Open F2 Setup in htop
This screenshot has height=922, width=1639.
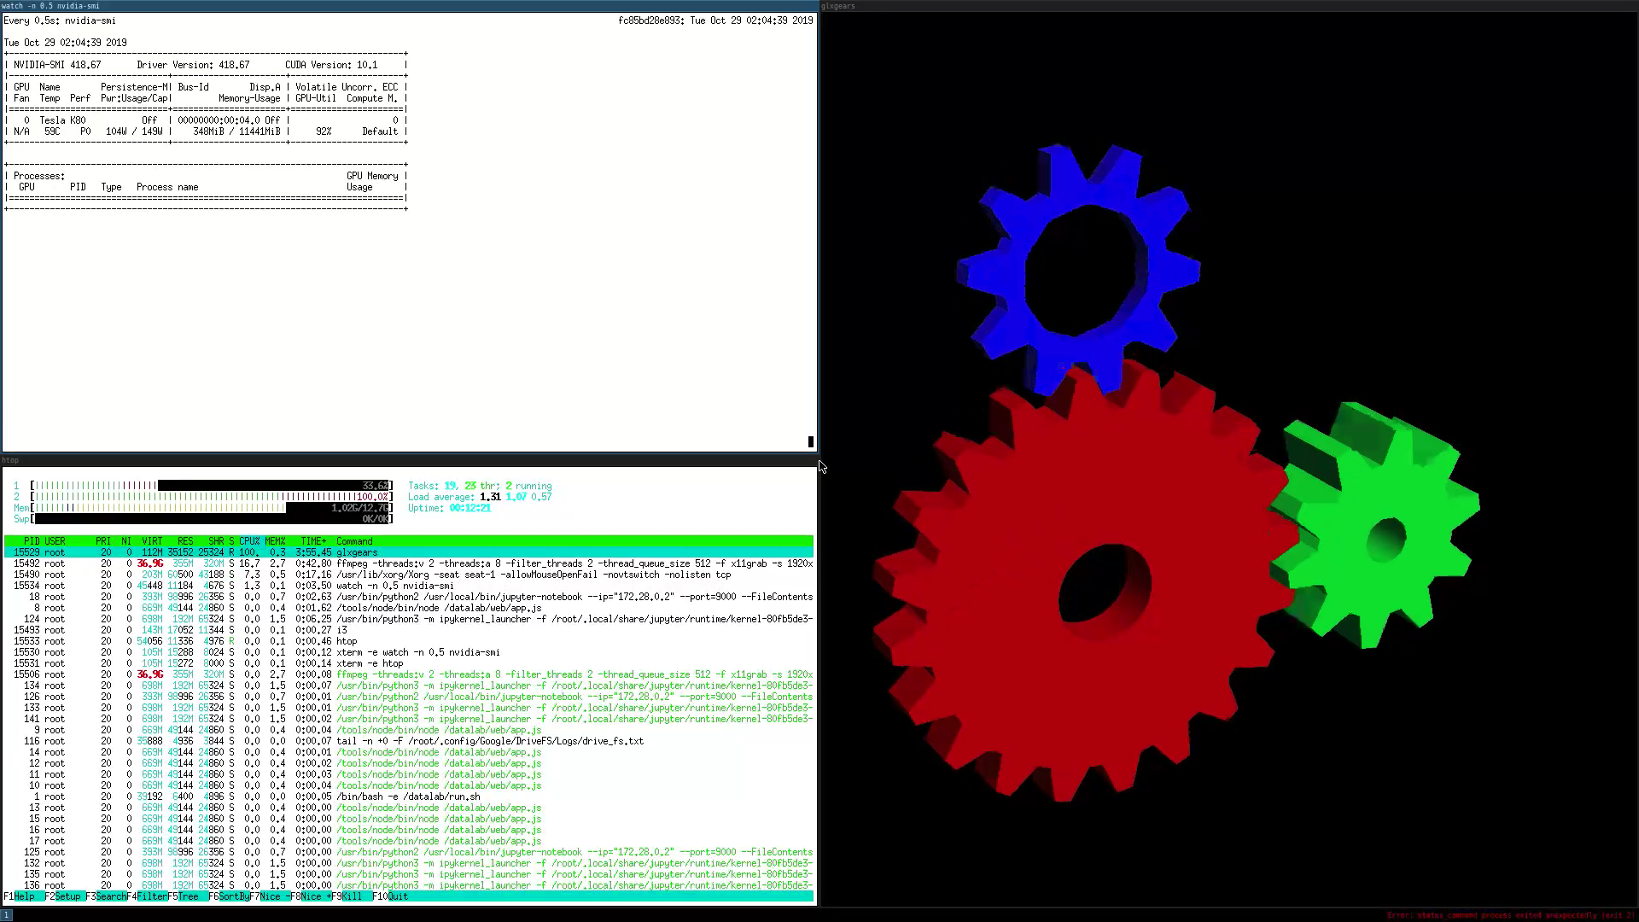click(x=67, y=896)
